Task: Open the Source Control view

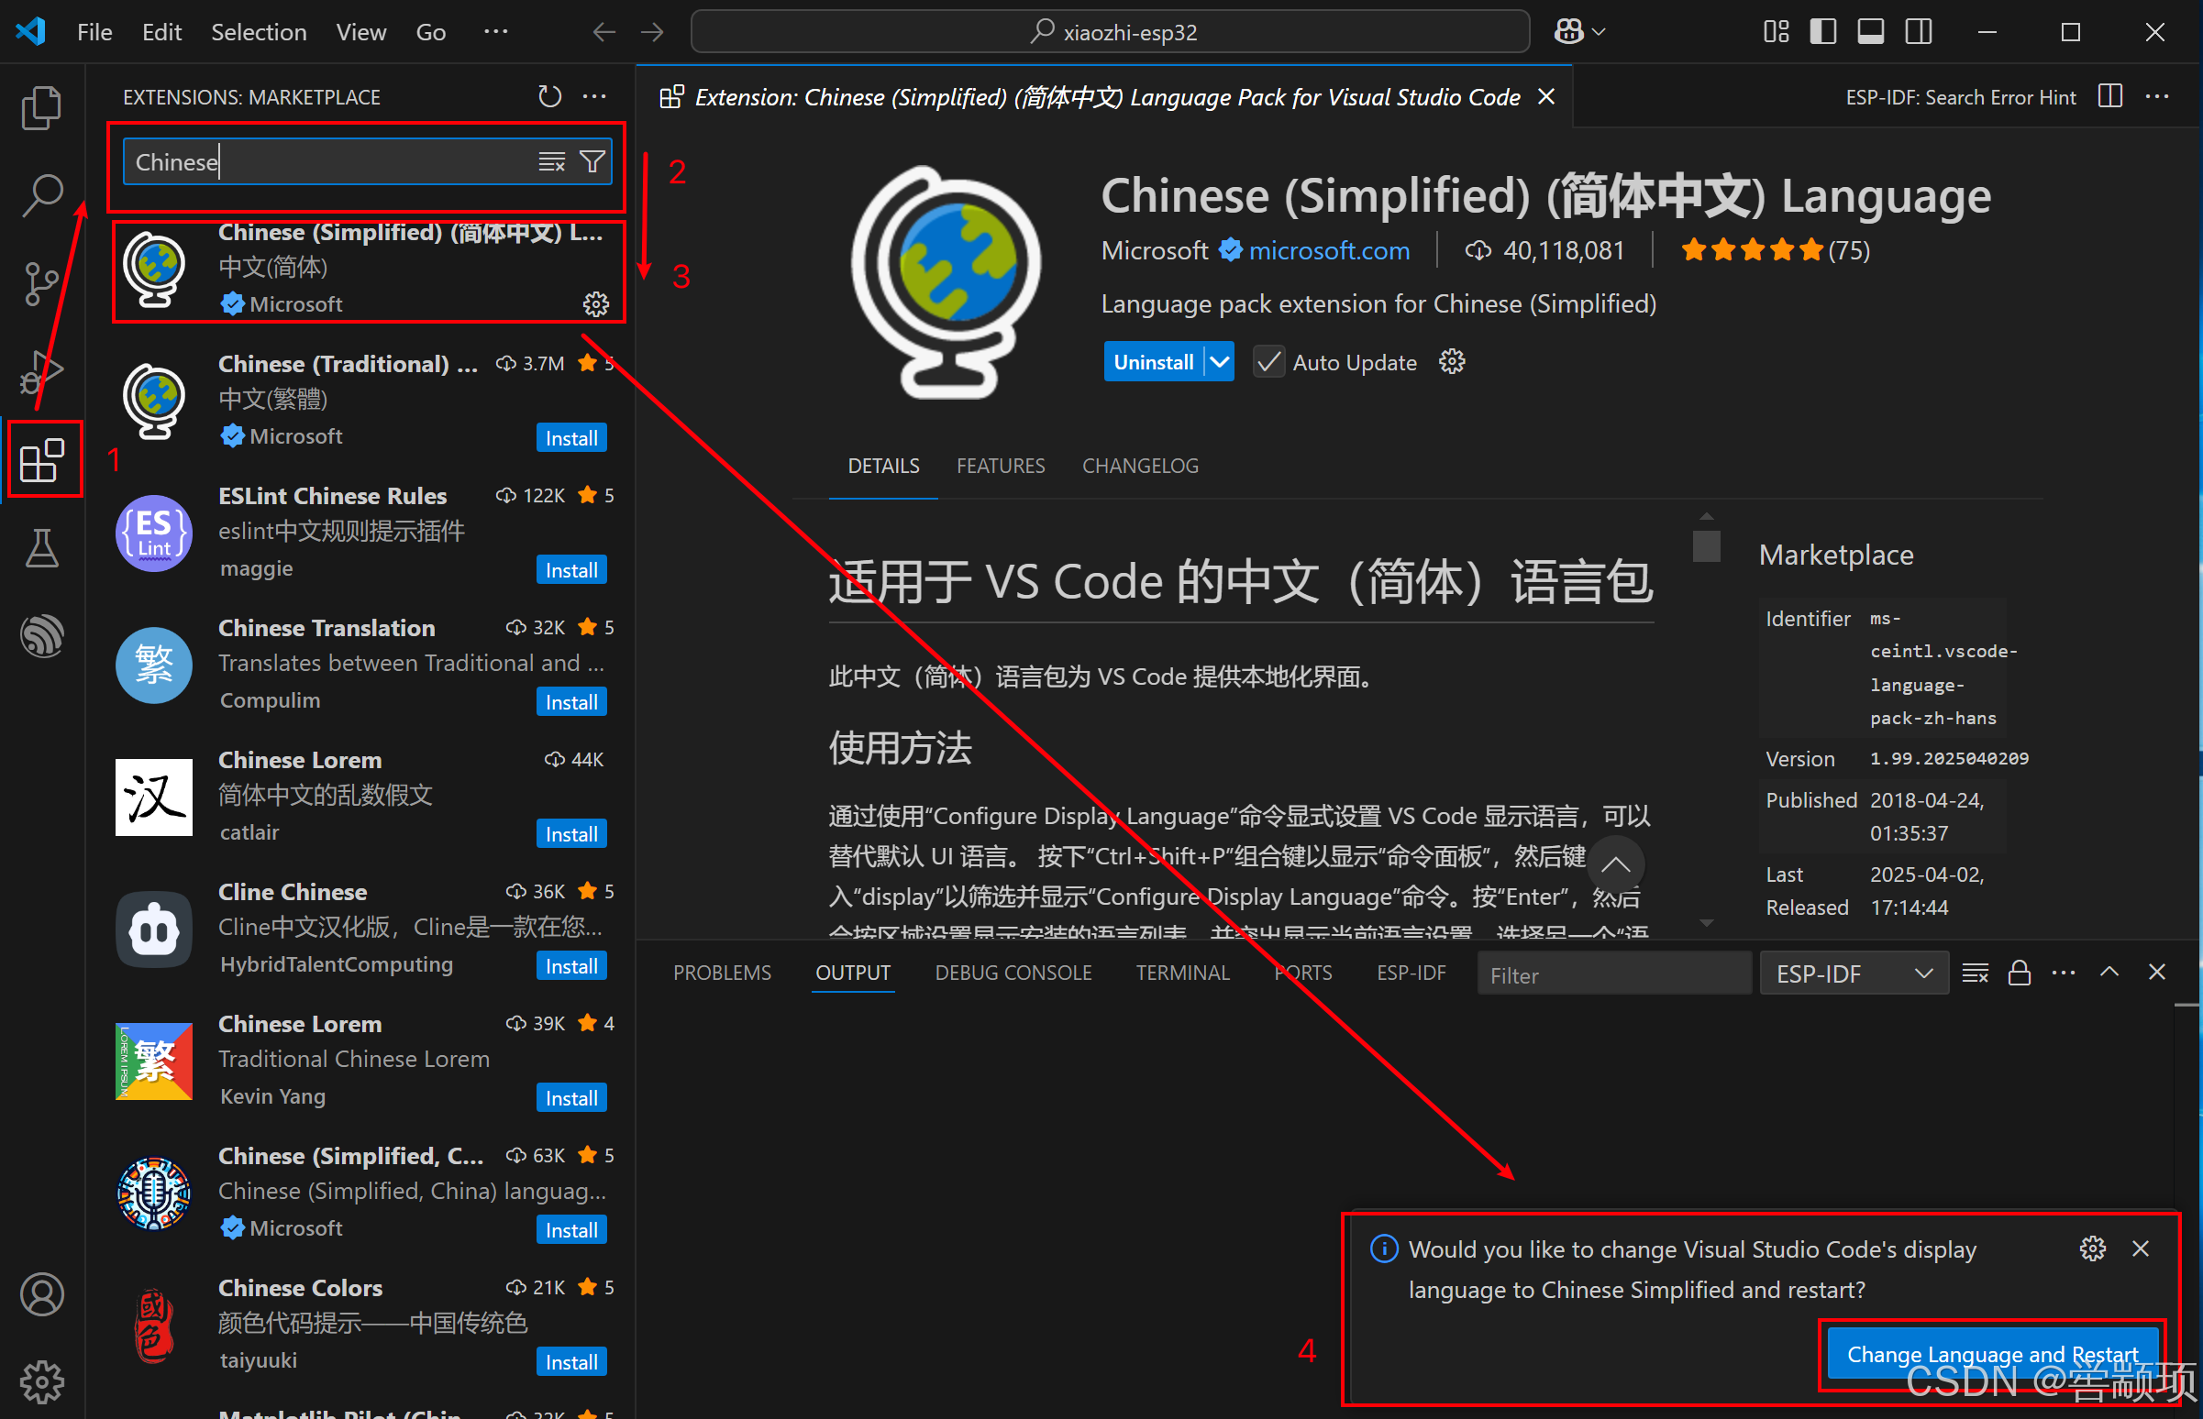Action: coord(41,283)
